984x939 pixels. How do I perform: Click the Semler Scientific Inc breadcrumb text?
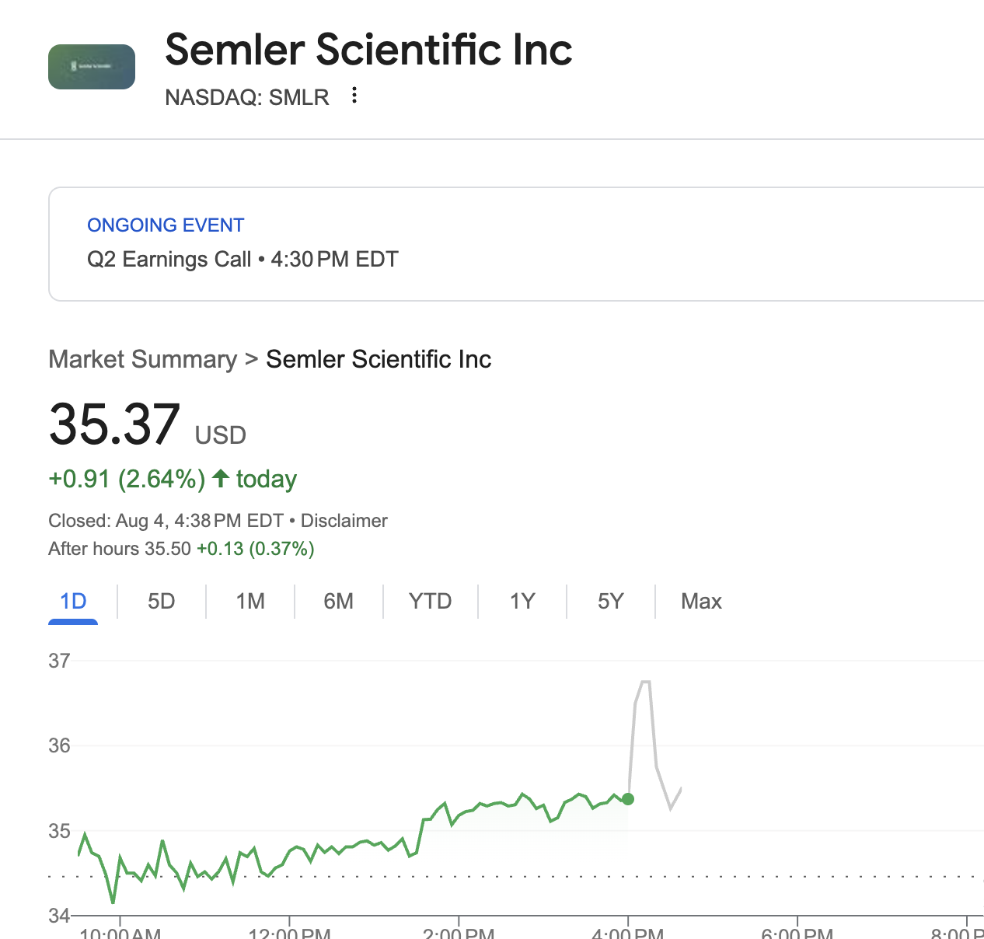click(379, 359)
